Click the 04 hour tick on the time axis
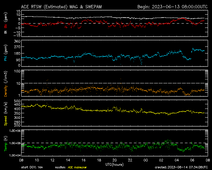The width and height of the screenshot is (212, 170). click(x=177, y=160)
